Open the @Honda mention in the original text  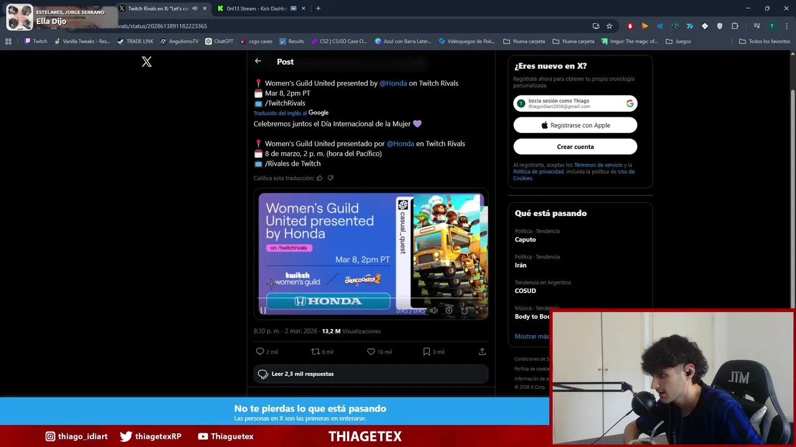click(x=393, y=83)
